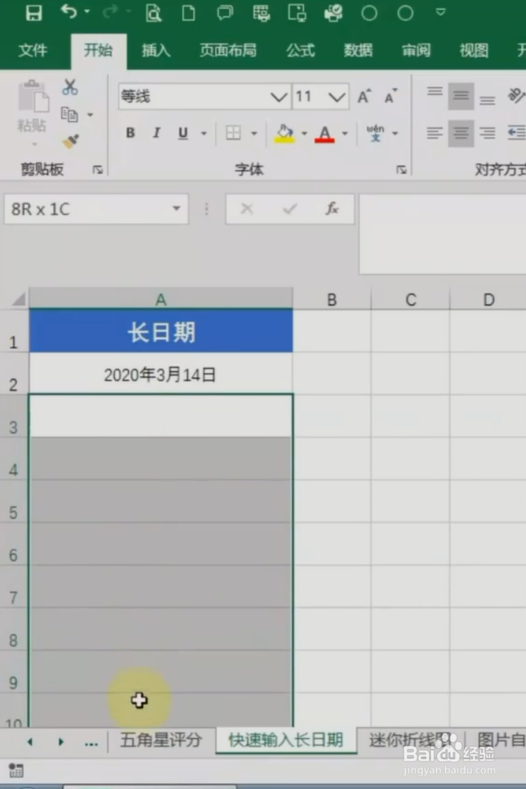
Task: Open the copy options dropdown arrow
Action: tap(91, 116)
